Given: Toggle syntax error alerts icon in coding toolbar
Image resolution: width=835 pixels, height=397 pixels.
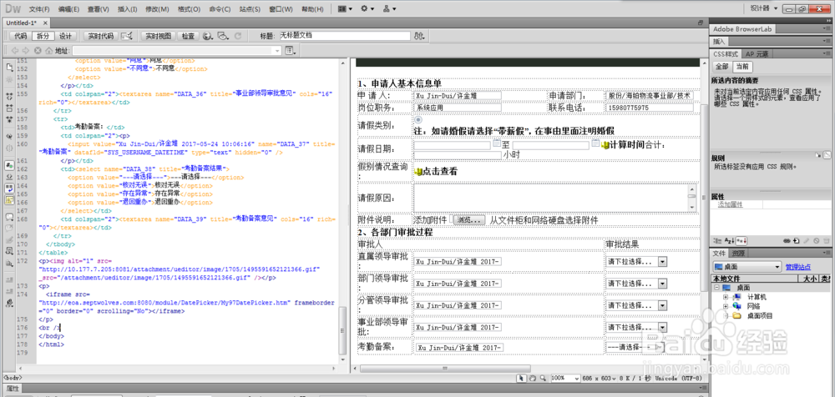Looking at the screenshot, I should pos(9,200).
